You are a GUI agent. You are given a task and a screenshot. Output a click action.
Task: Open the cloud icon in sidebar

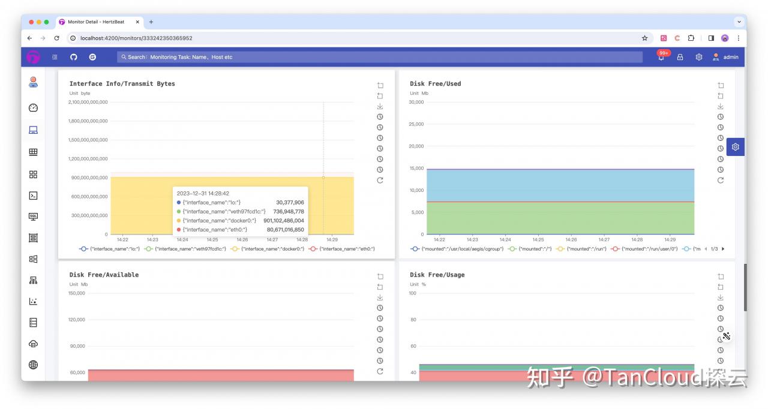click(34, 344)
